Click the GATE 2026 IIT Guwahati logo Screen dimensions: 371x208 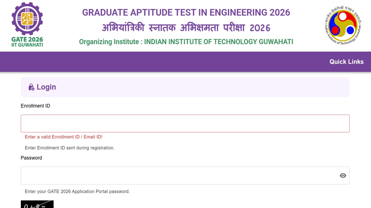pyautogui.click(x=27, y=24)
